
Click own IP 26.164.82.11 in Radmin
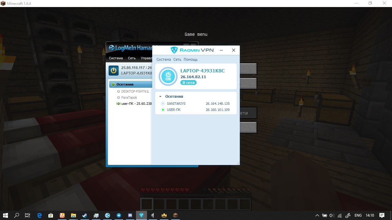193,77
